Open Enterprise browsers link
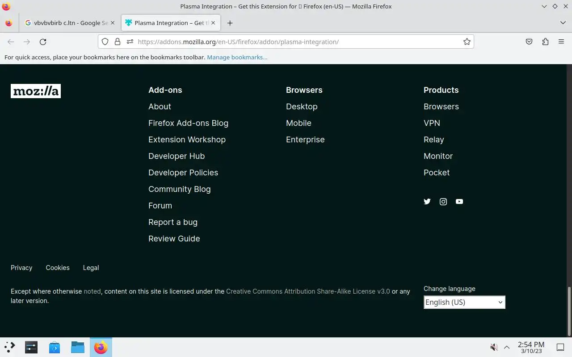The image size is (572, 357). click(305, 140)
